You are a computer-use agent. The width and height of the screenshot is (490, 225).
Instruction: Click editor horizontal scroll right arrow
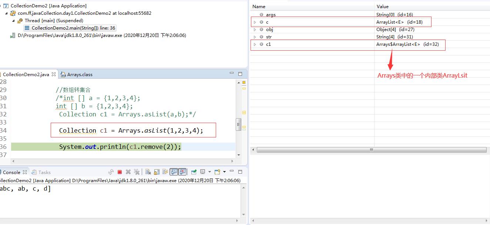[232, 161]
